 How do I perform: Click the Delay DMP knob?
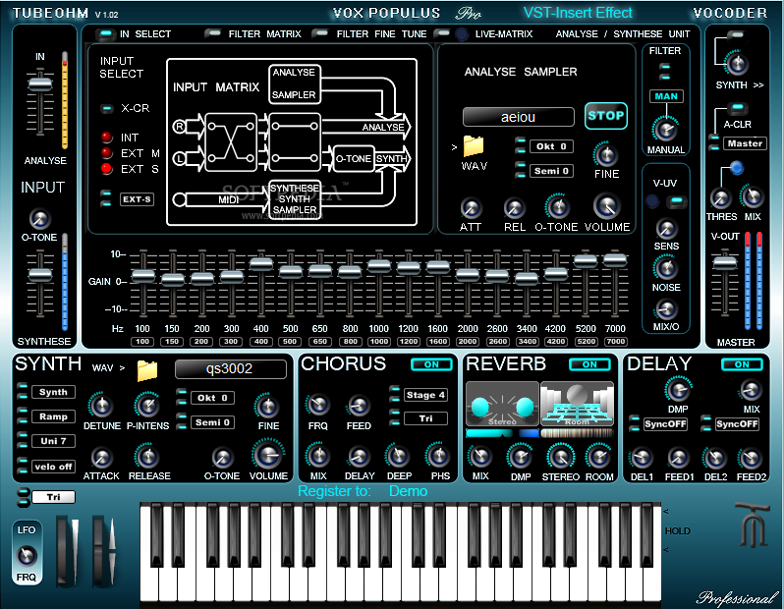coord(678,389)
